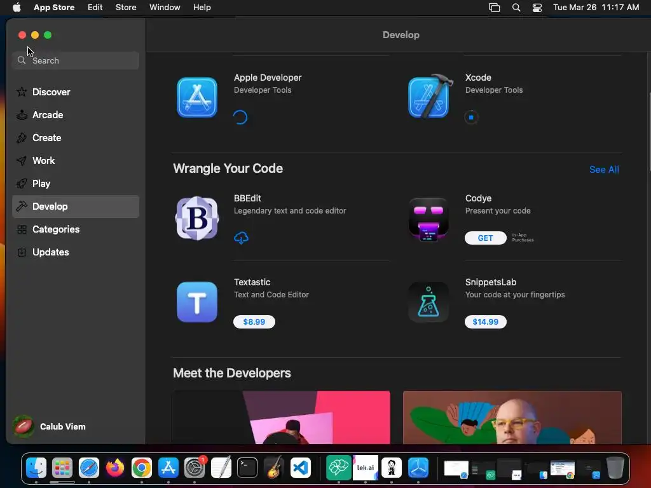
Task: Open Spotlight search in menu bar
Action: click(516, 8)
